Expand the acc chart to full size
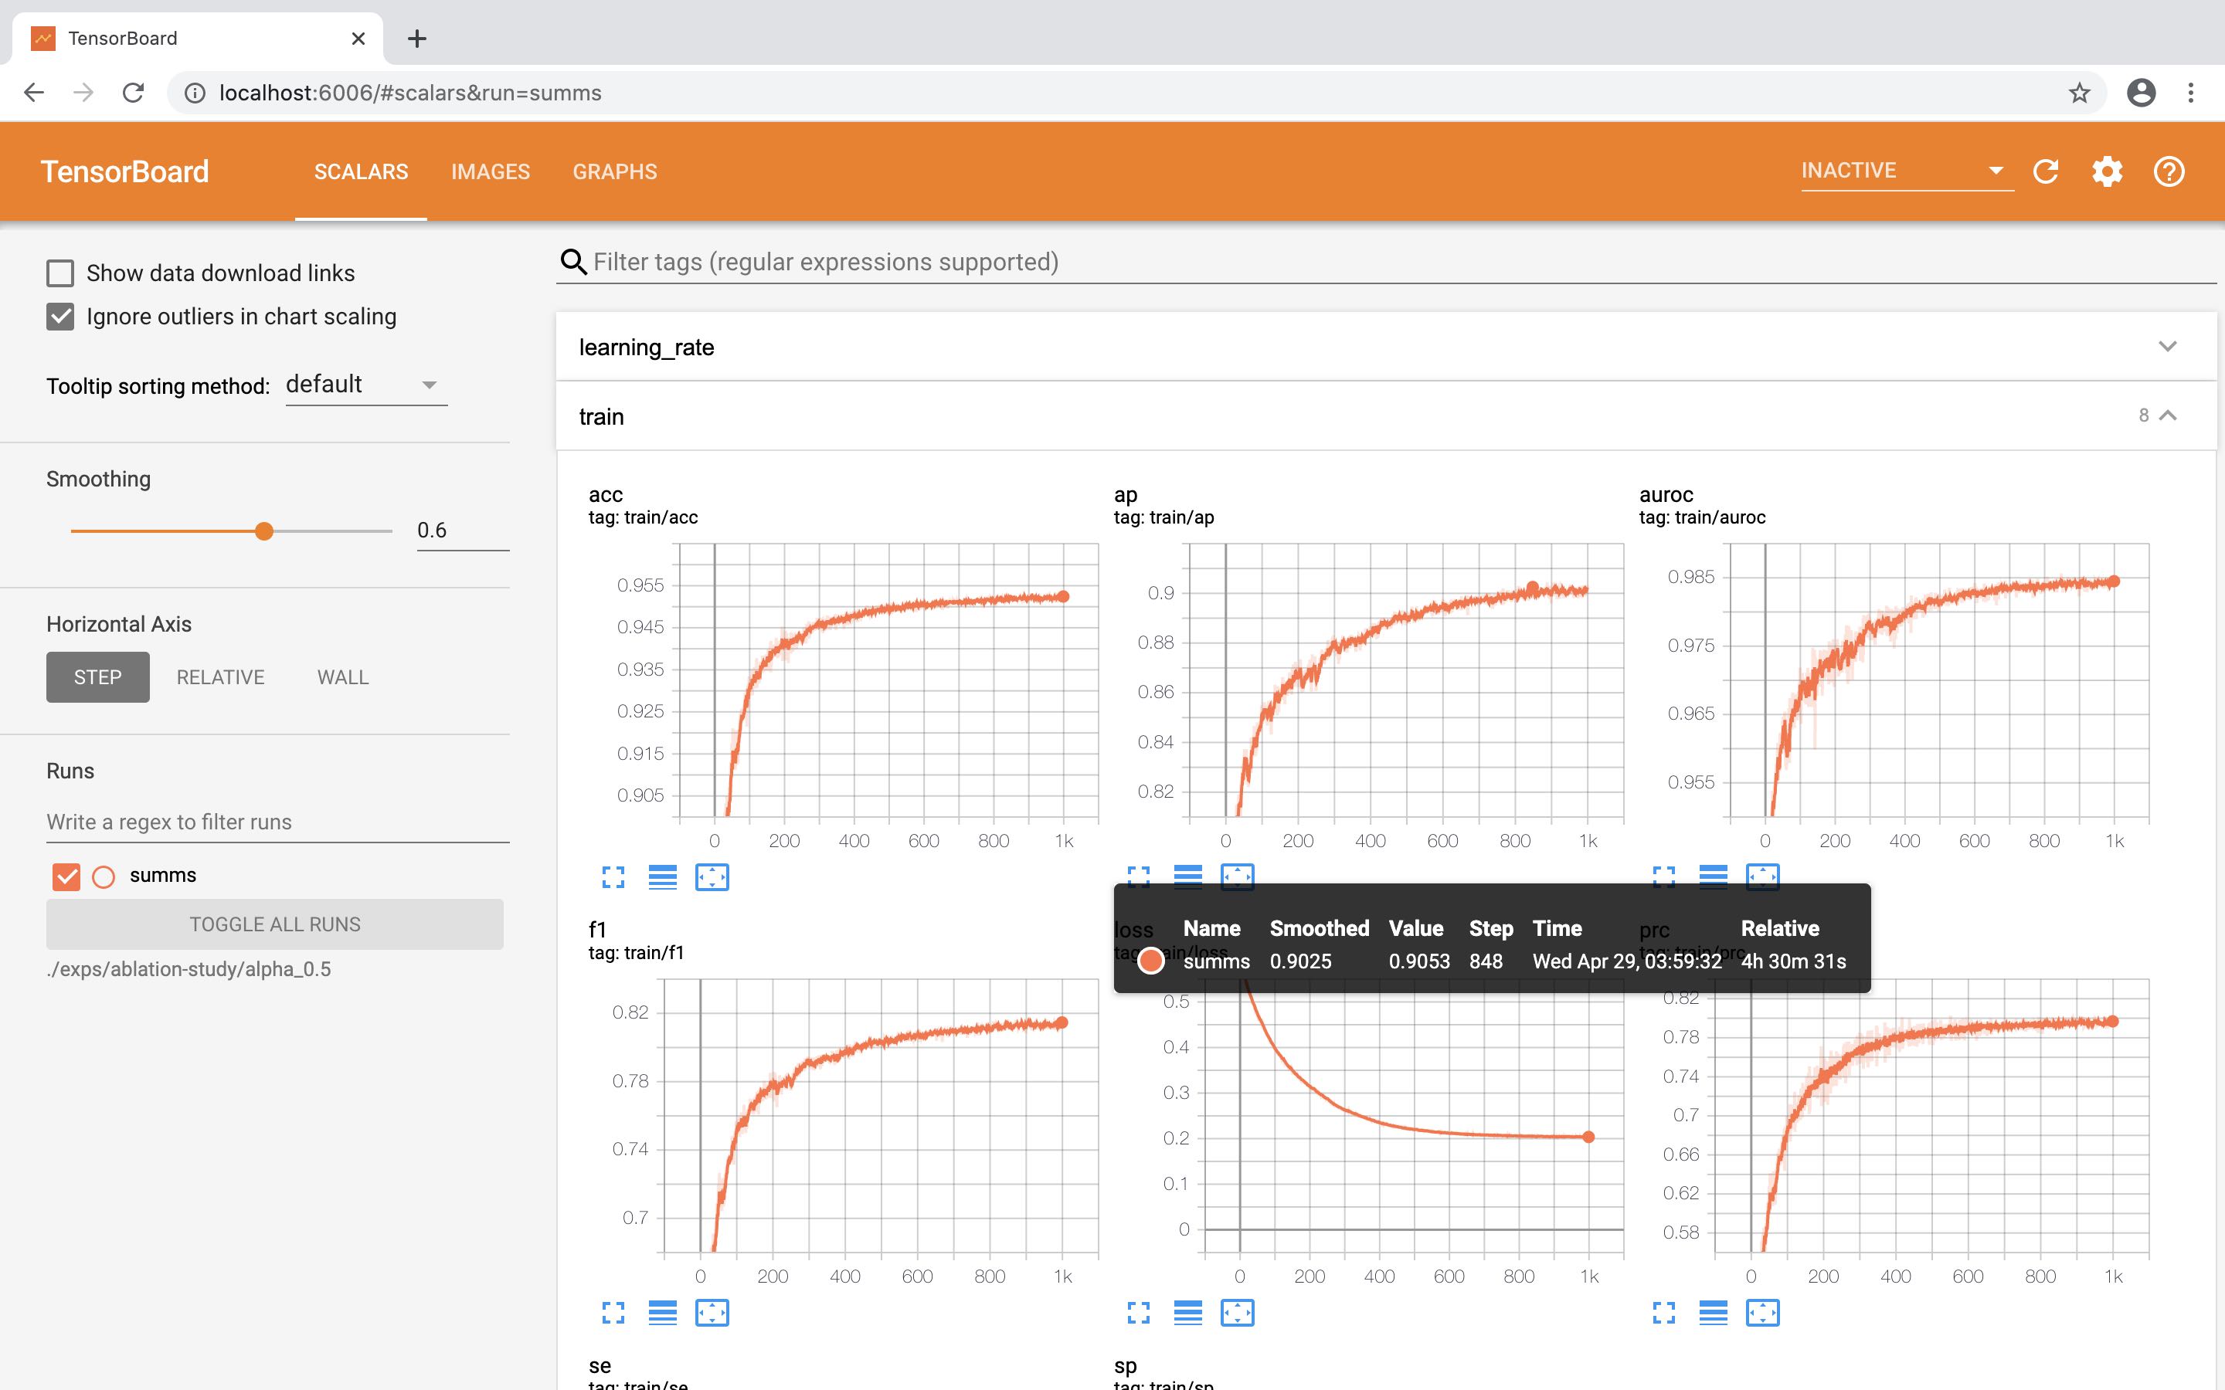This screenshot has height=1390, width=2225. point(613,877)
